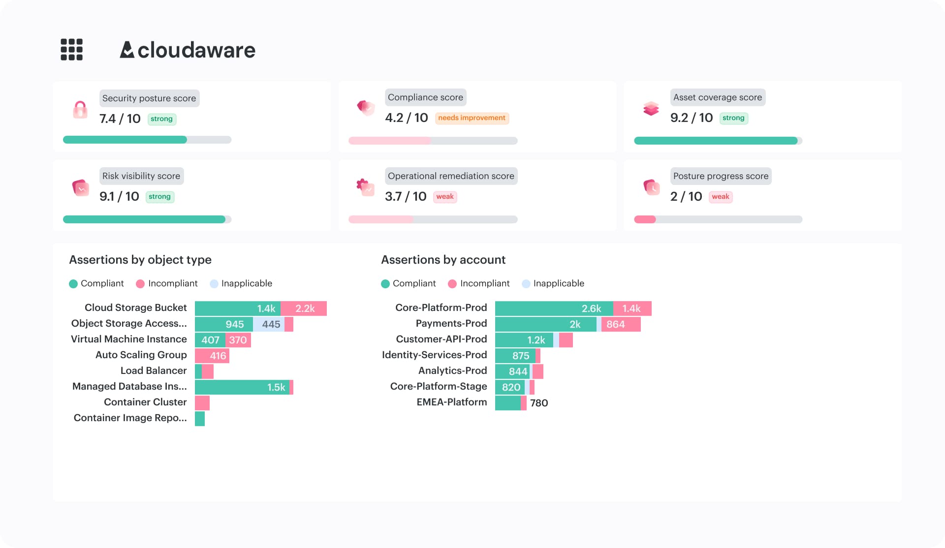Toggle the Compliant legend in object type chart
This screenshot has height=548, width=945.
[96, 283]
